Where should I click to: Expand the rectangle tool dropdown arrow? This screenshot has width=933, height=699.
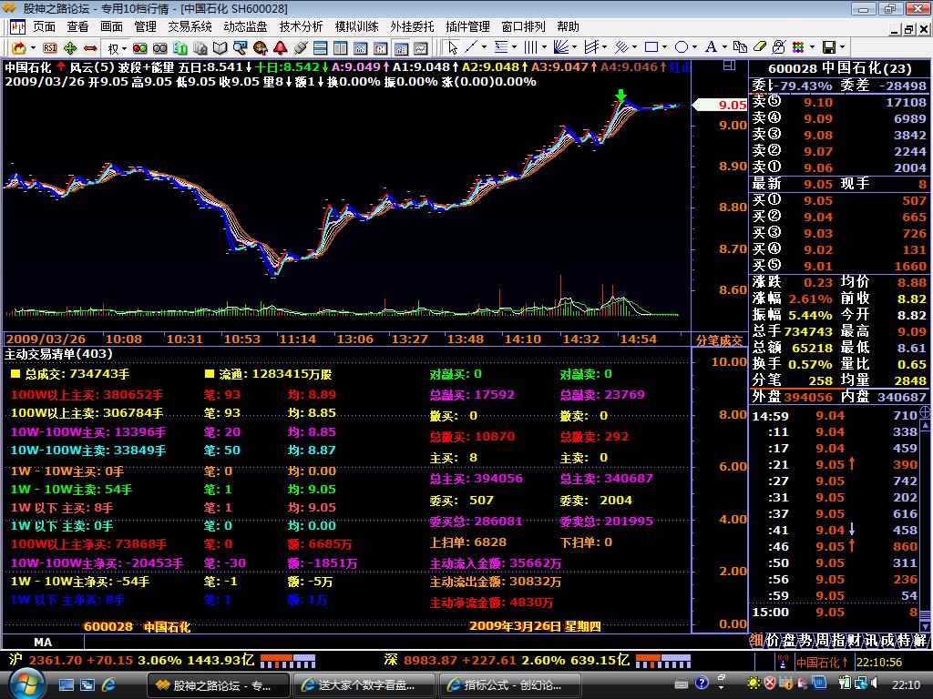click(664, 47)
